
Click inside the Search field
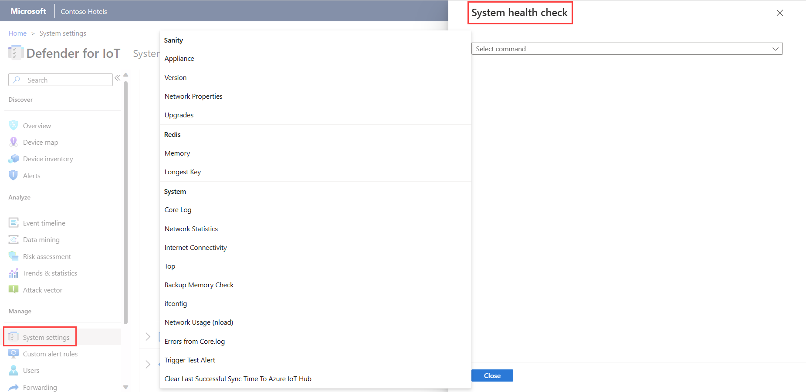(61, 80)
